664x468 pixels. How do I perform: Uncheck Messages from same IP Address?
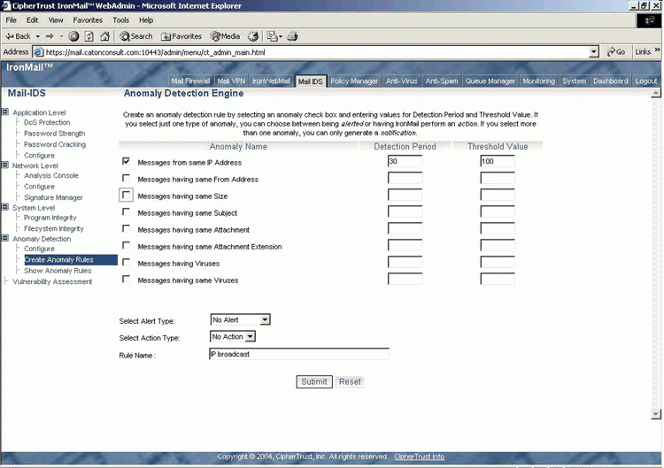click(126, 161)
